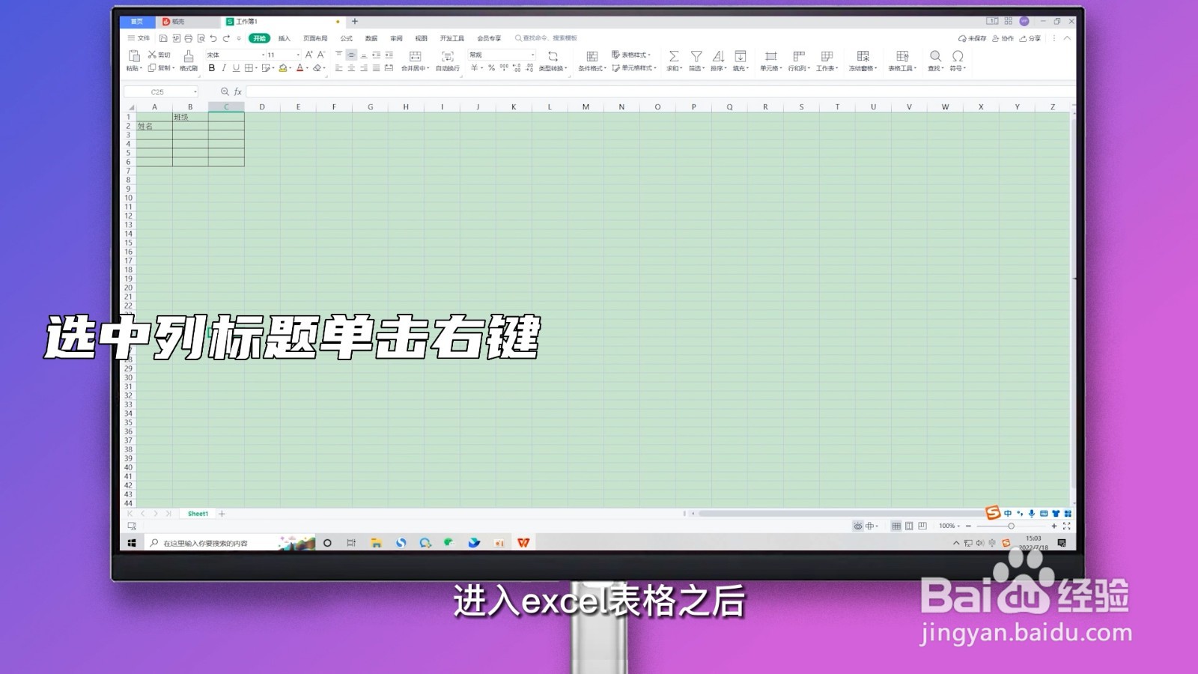
Task: Switch to the Formulas (公式) tab
Action: (x=347, y=38)
